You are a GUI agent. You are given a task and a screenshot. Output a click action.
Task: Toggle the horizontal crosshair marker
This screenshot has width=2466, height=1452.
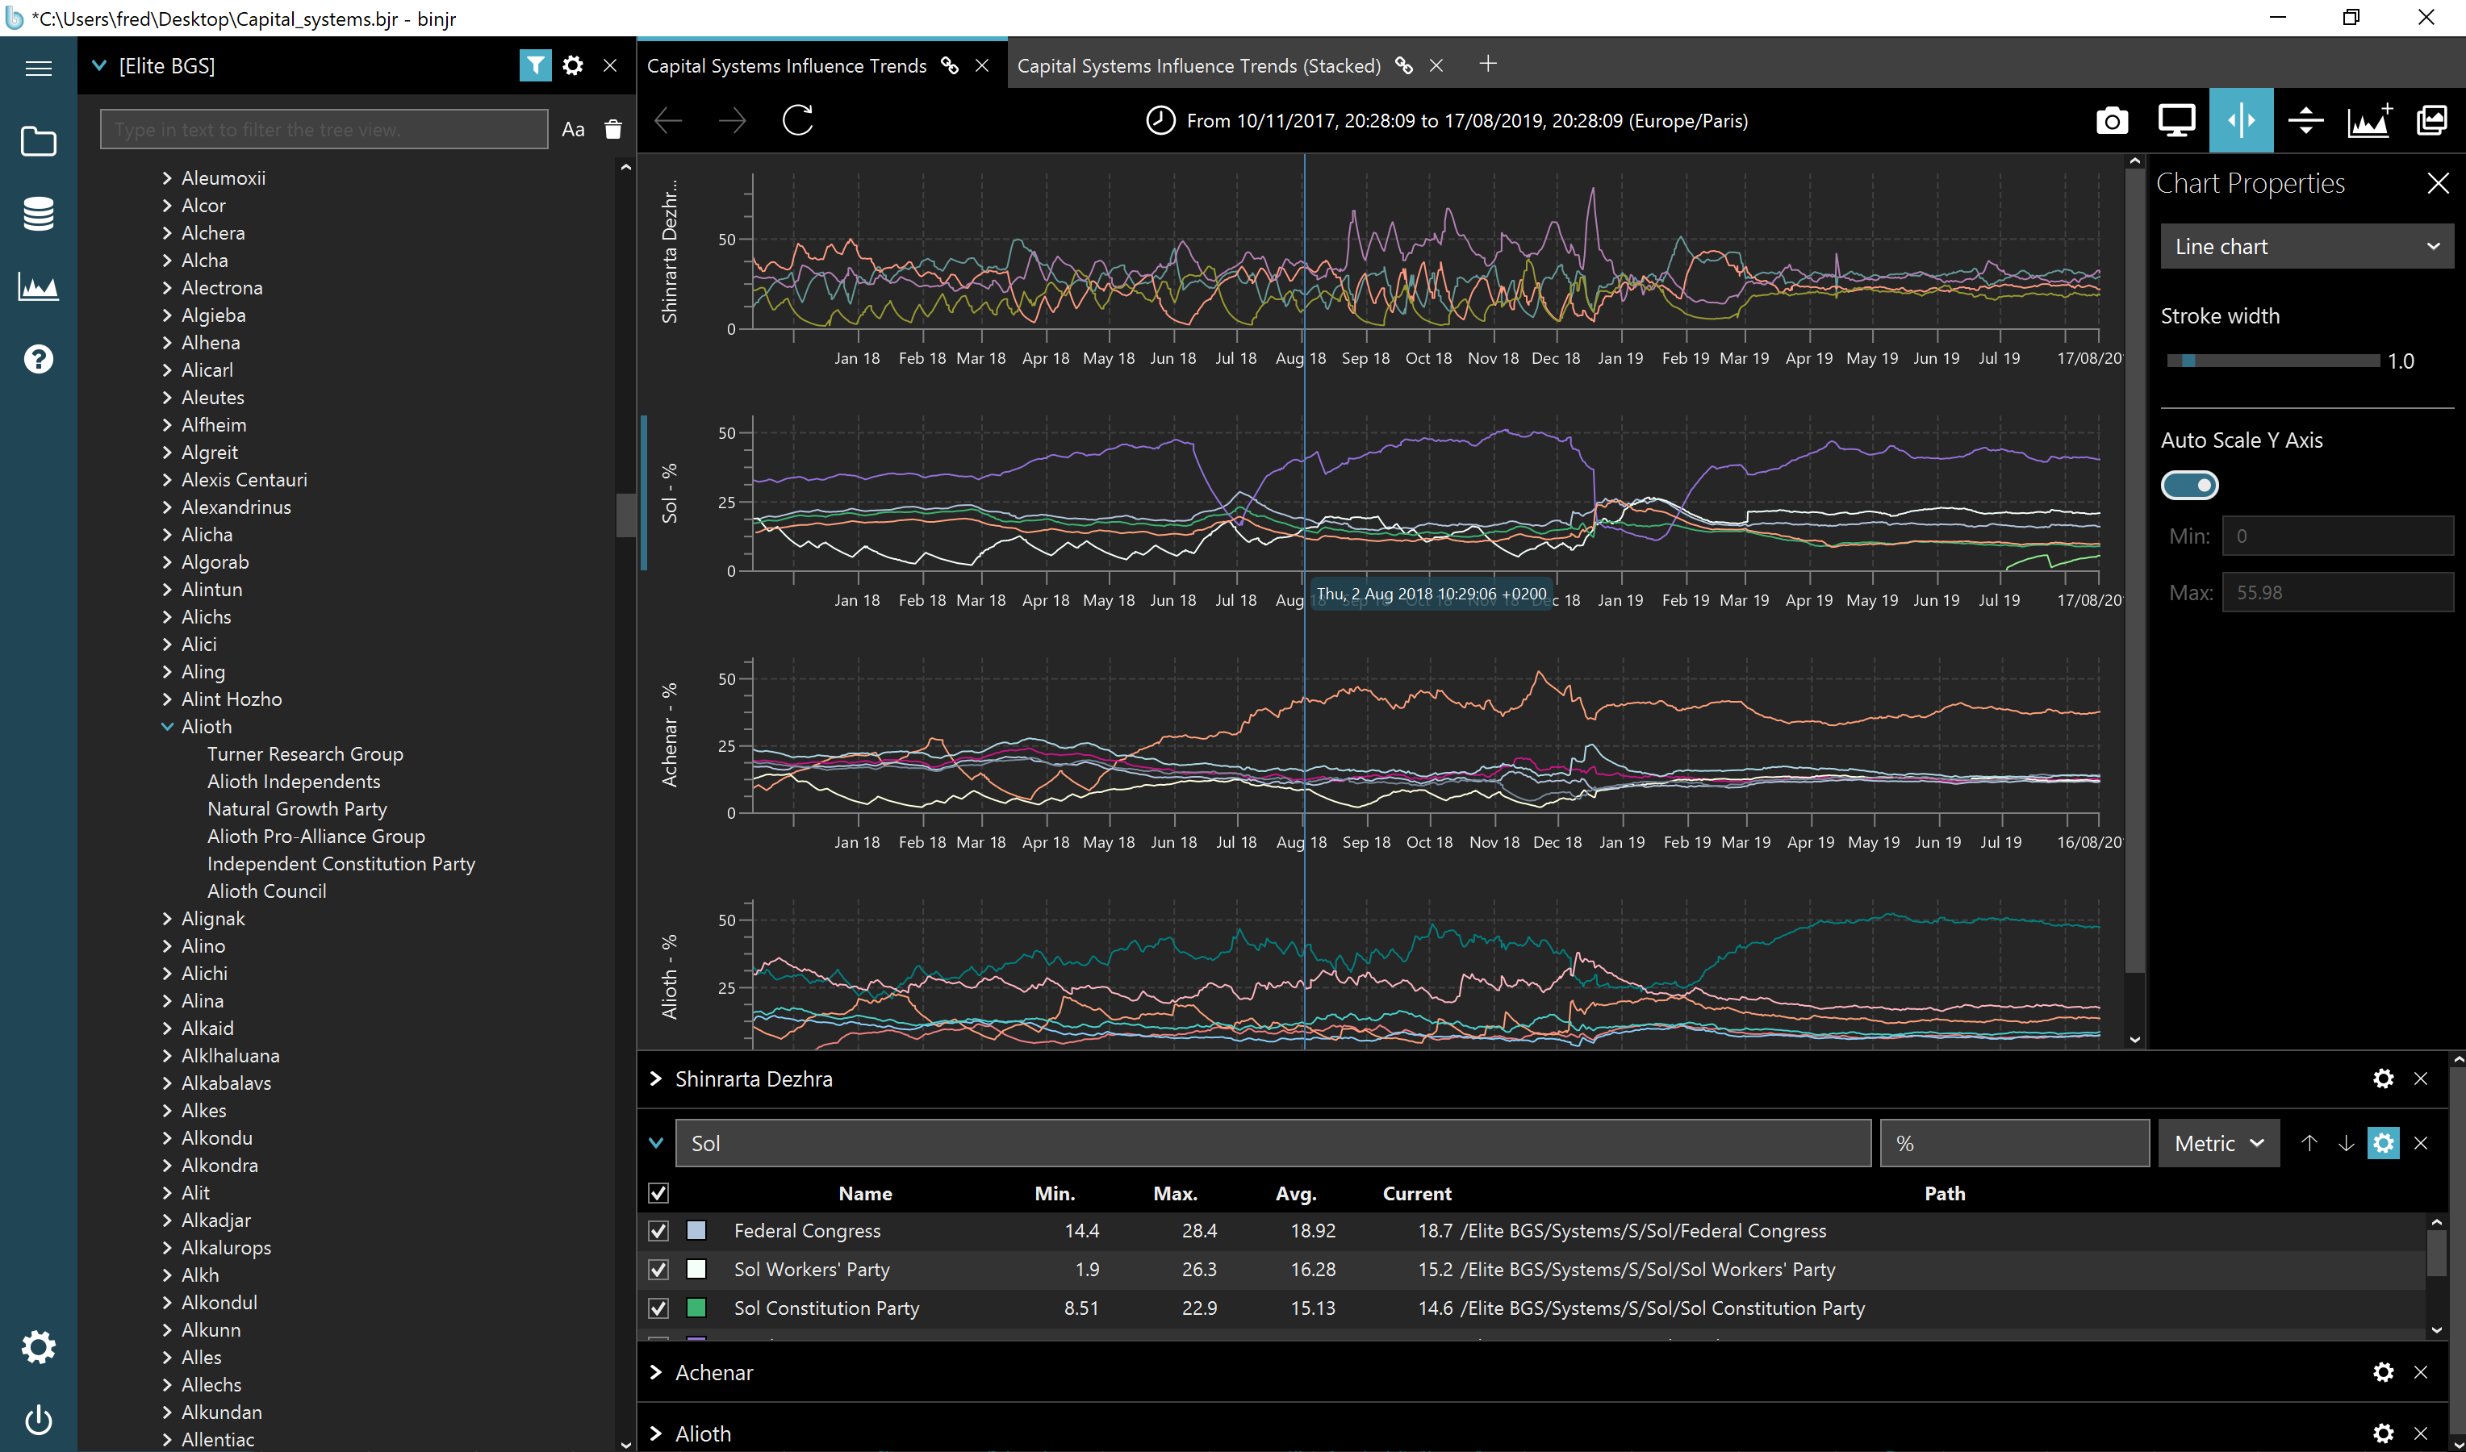pos(2305,120)
